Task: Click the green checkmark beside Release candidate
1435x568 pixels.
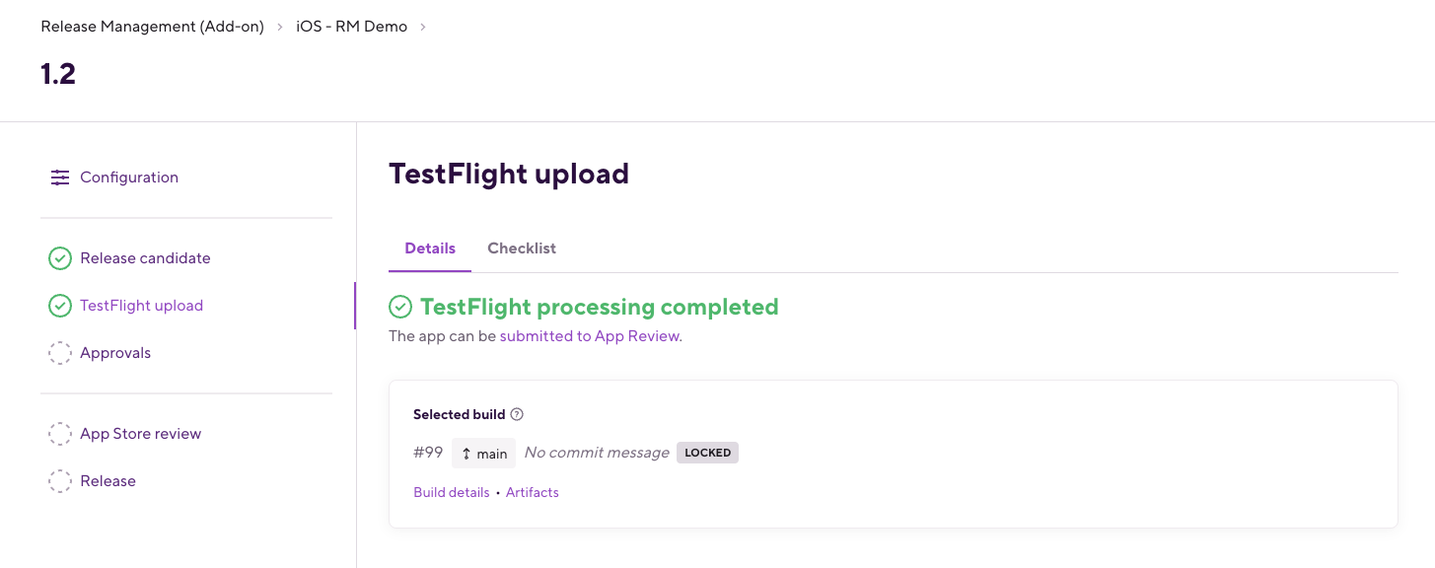Action: pyautogui.click(x=60, y=257)
